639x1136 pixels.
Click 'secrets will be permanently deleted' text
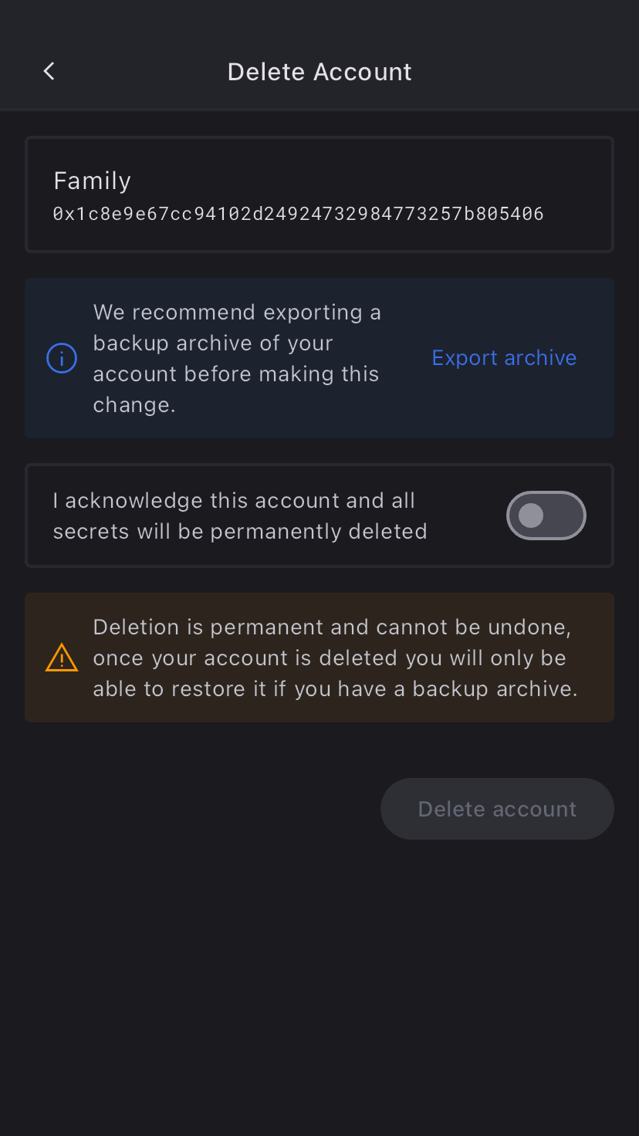point(240,532)
